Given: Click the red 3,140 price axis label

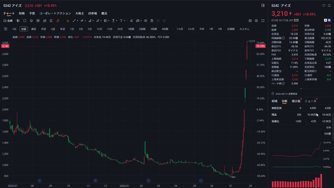Looking at the screenshot, I should [x=5, y=46].
